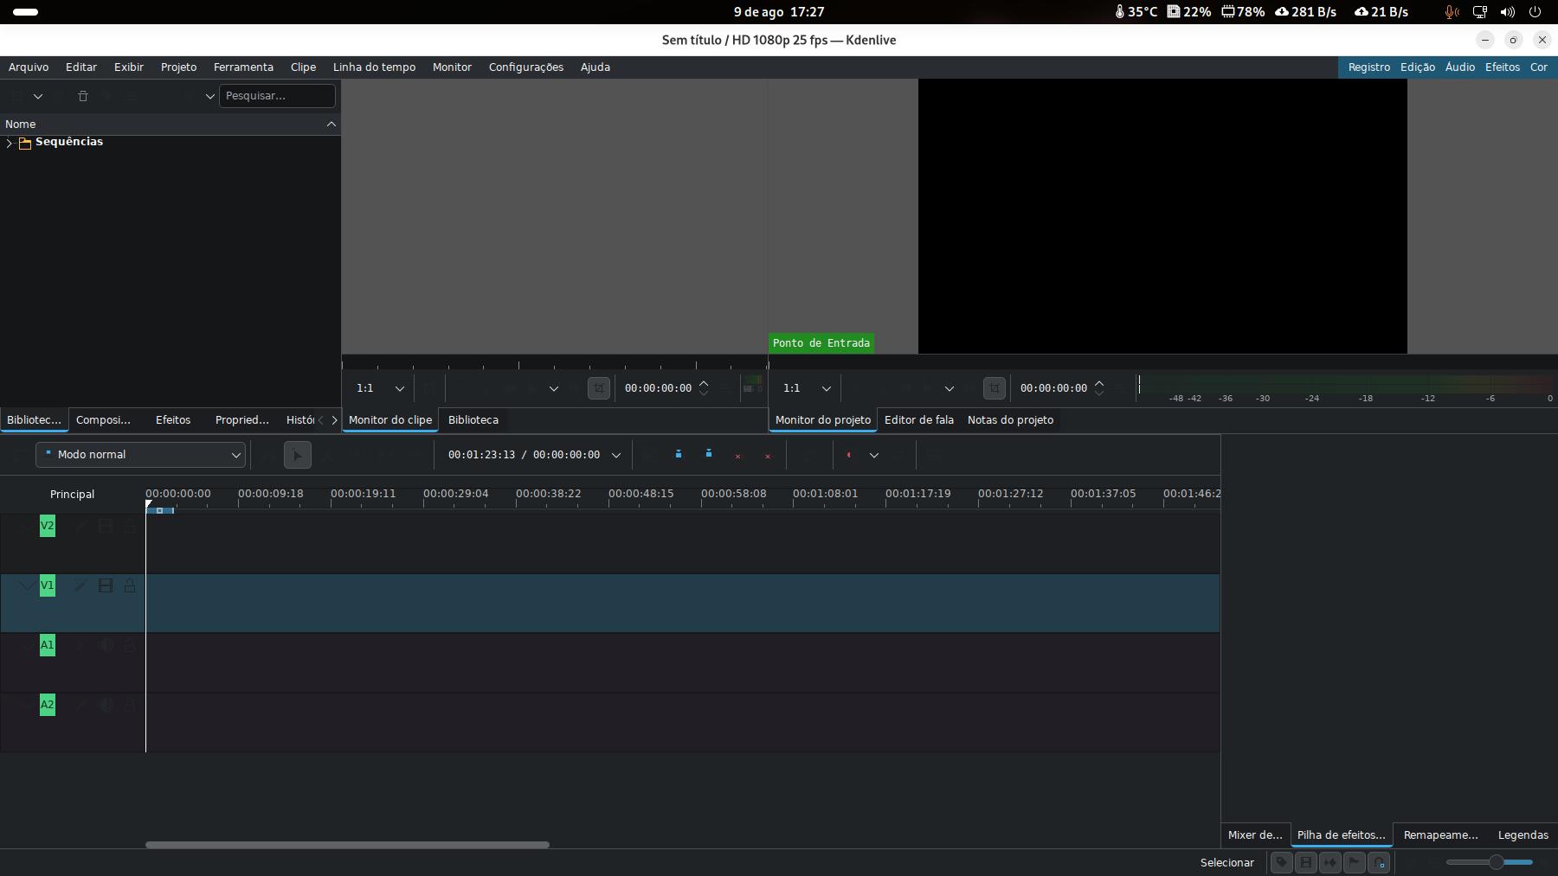Switch to the Edição layout
This screenshot has width=1558, height=876.
(x=1418, y=67)
